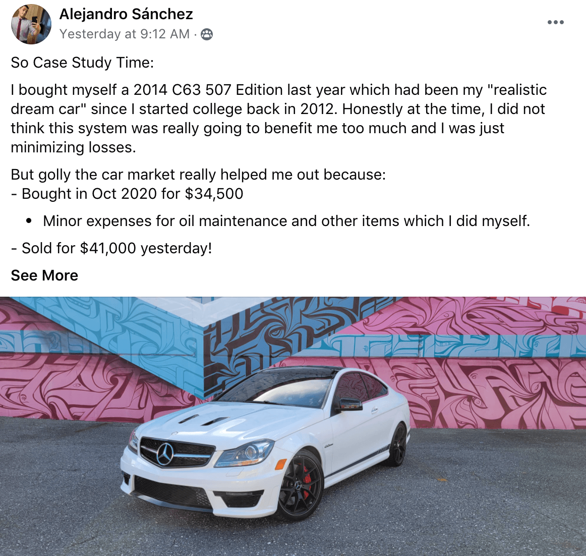The image size is (586, 556).
Task: Open the "Yesterday at 9:12 AM" timestamp
Action: click(124, 34)
